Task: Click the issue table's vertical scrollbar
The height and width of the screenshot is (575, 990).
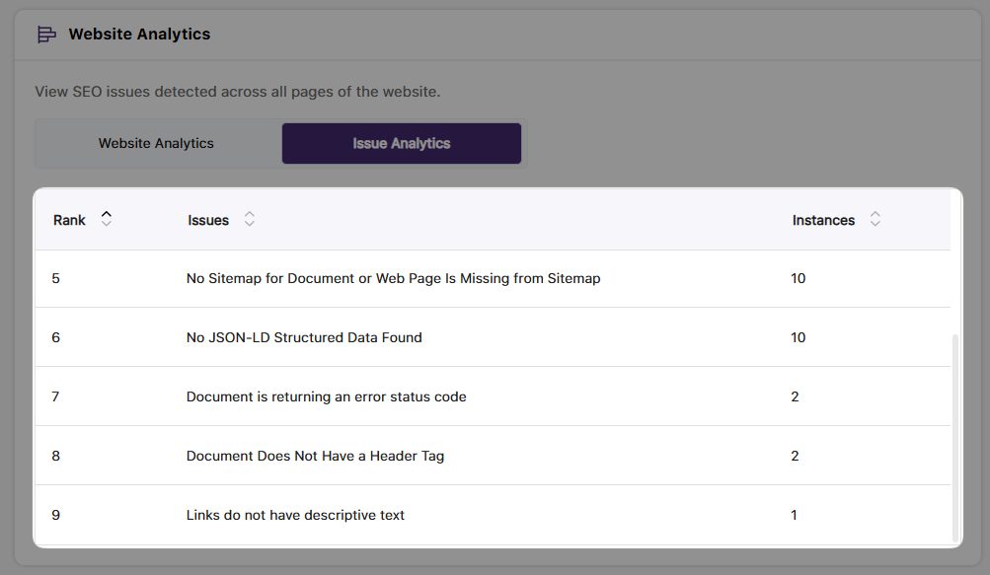Action: tap(954, 434)
